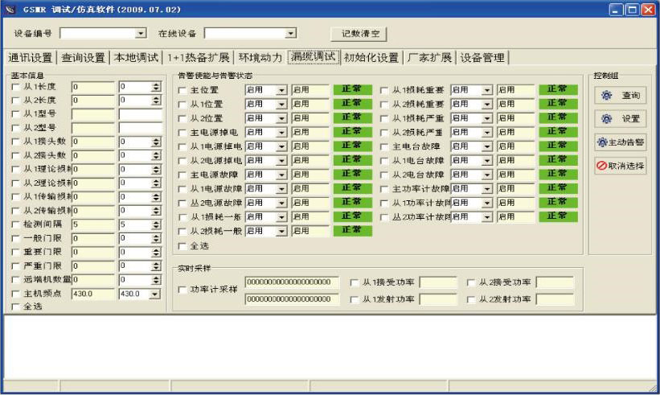The height and width of the screenshot is (395, 660).
Task: Enable the 主电源掉电 checkbox
Action: coord(182,133)
